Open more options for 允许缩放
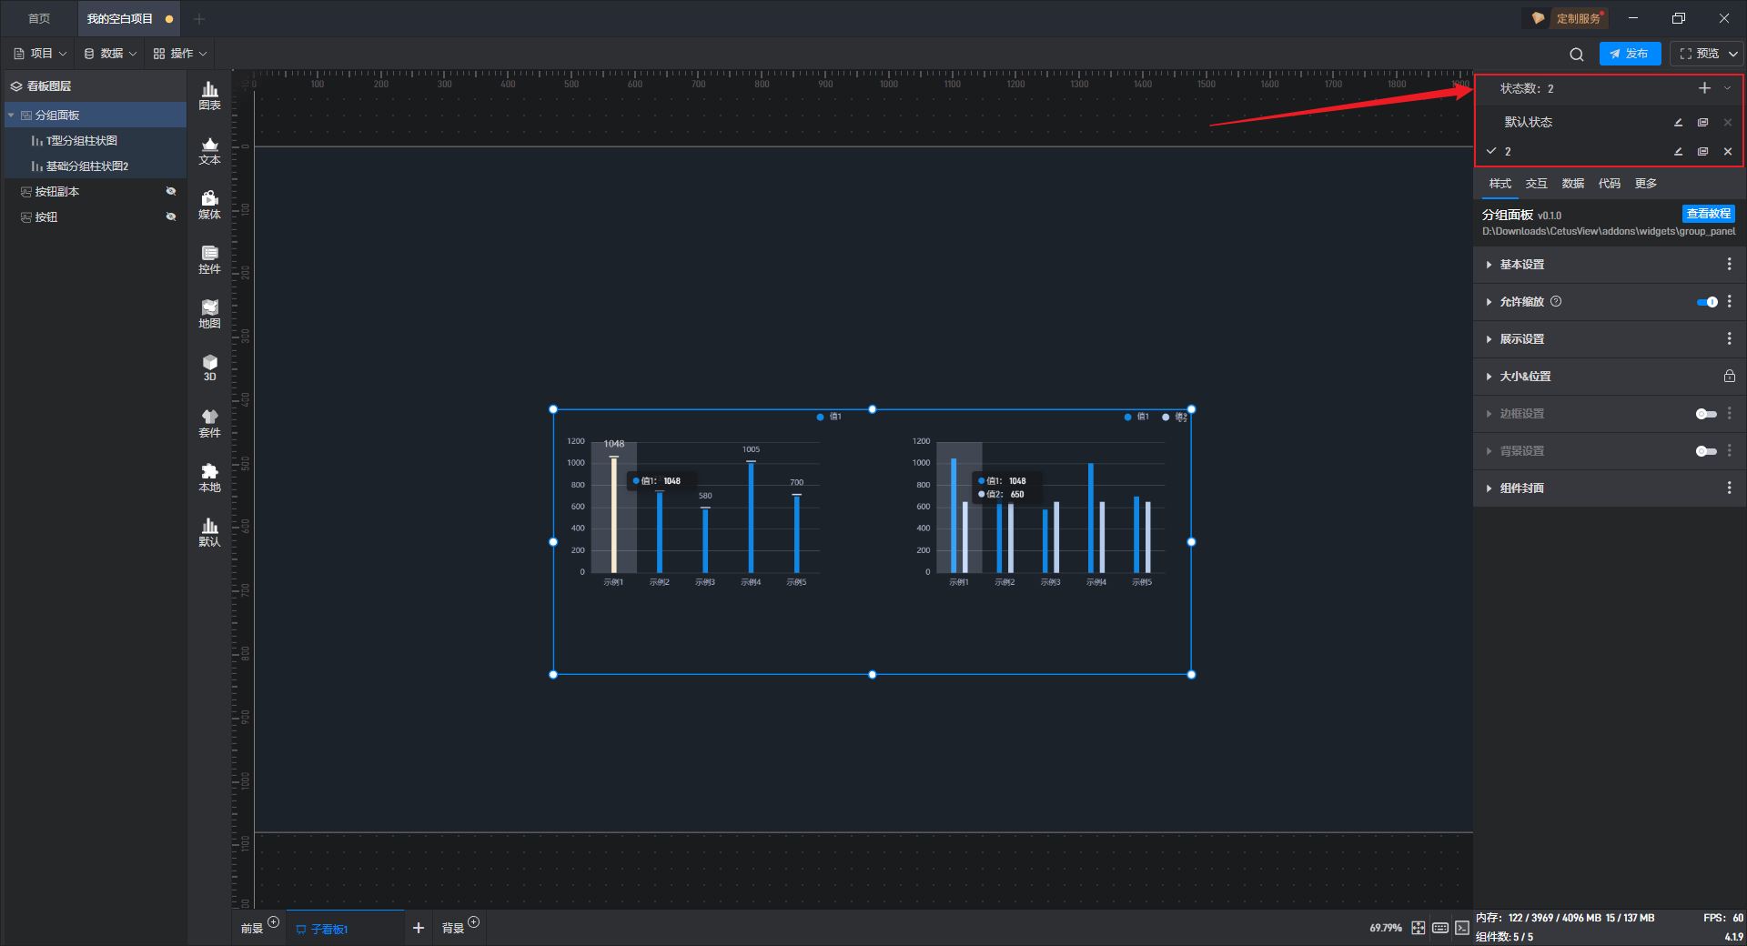The width and height of the screenshot is (1747, 946). 1729,301
